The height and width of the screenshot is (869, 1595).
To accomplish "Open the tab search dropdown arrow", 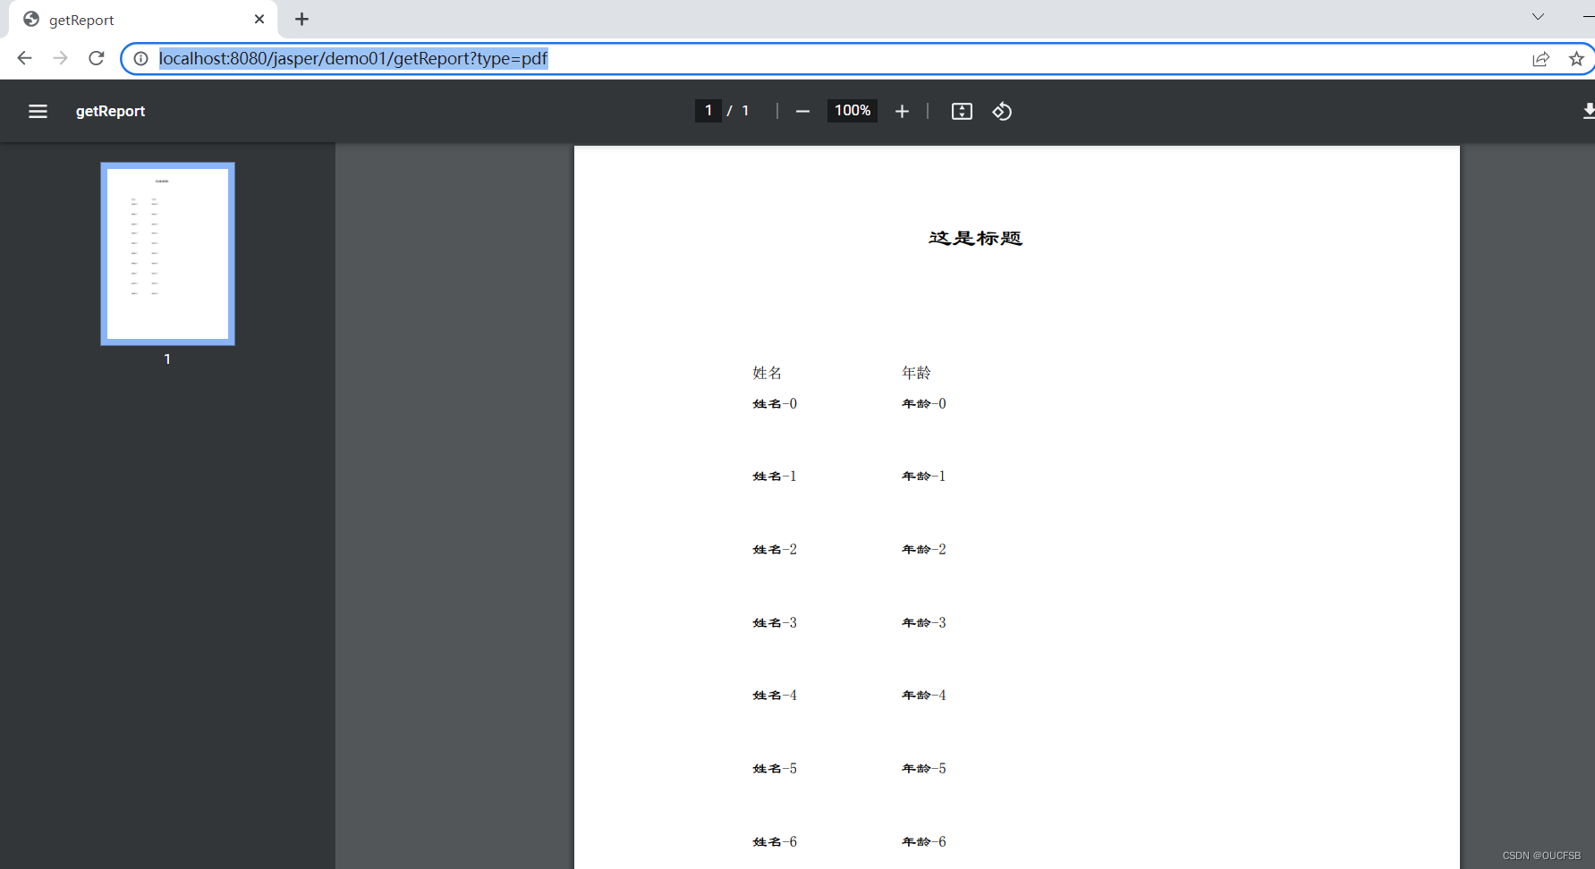I will pos(1538,17).
